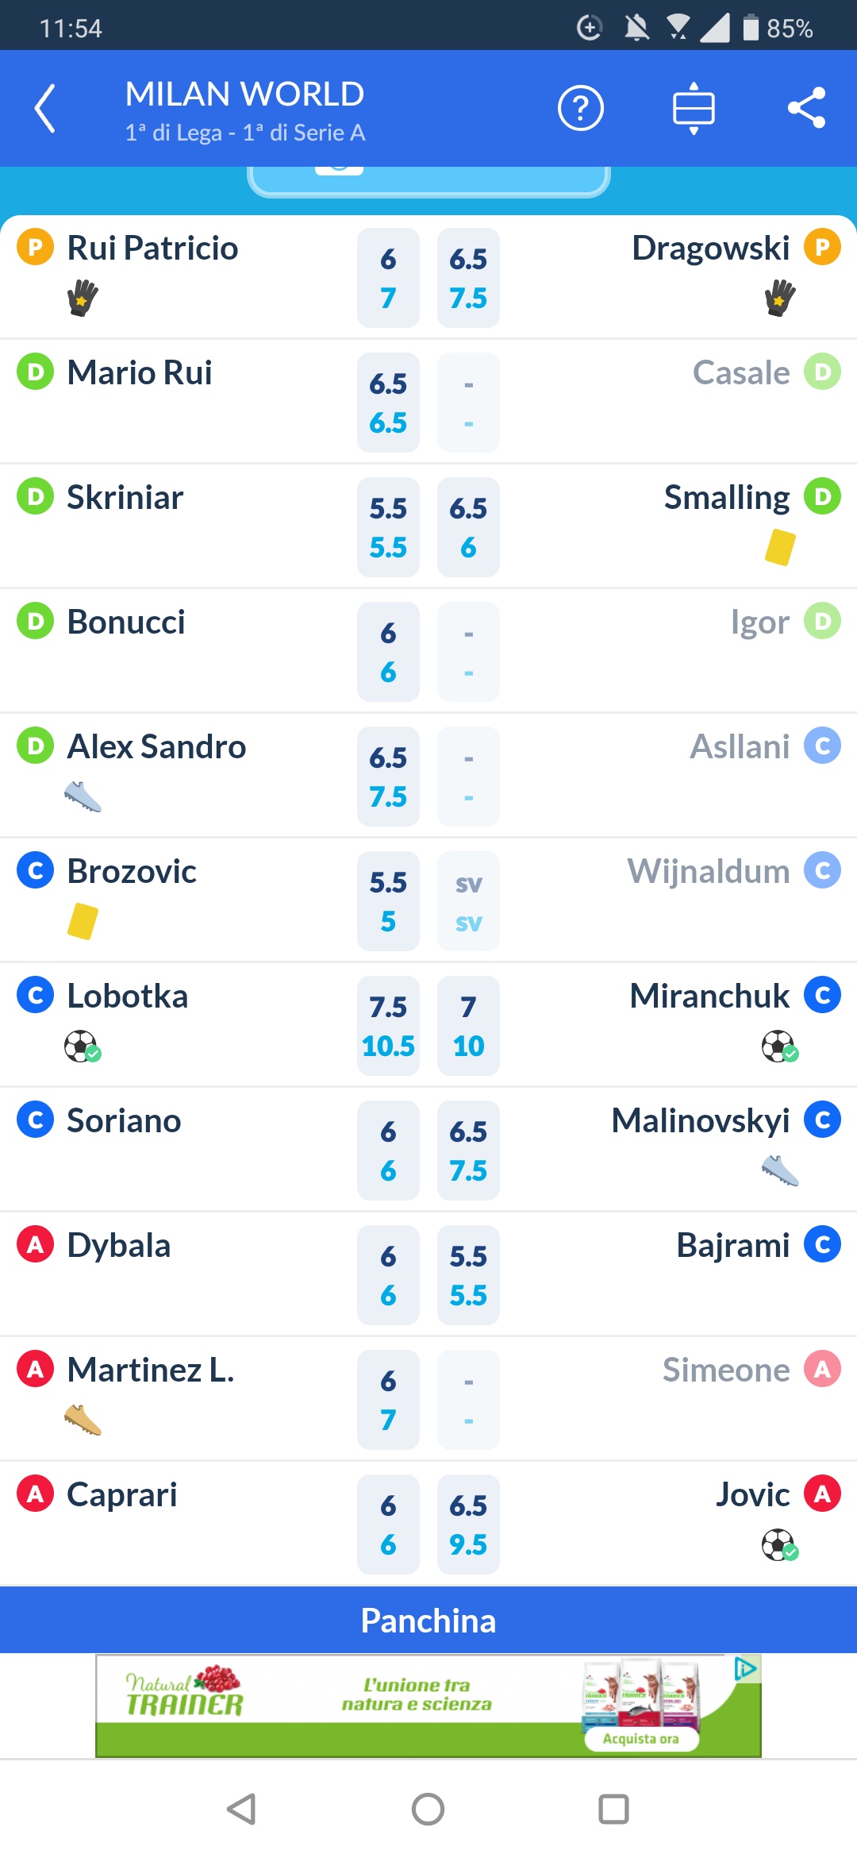
Task: Tap the MILAN WORLD team title
Action: pyautogui.click(x=244, y=94)
